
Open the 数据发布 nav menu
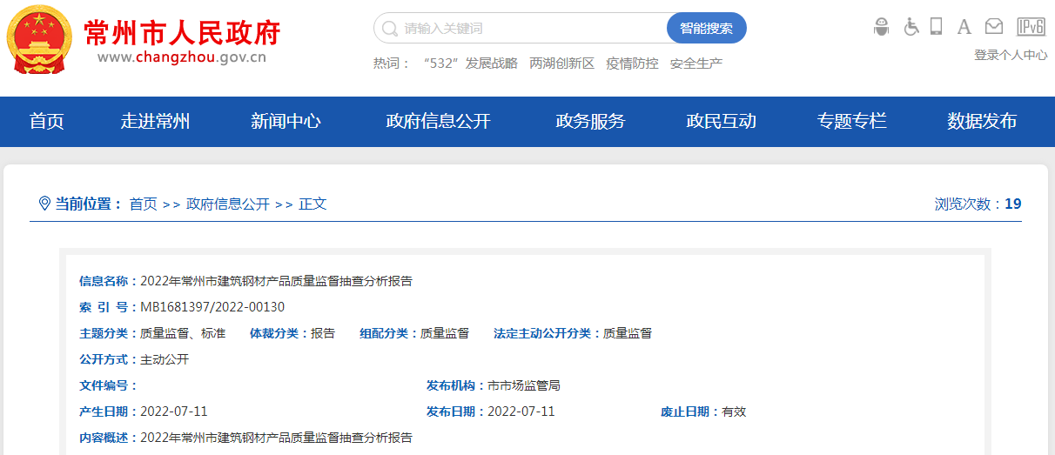pos(982,122)
